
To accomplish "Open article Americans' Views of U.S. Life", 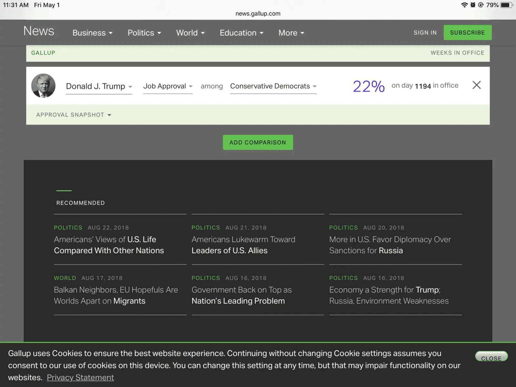I will pyautogui.click(x=109, y=245).
